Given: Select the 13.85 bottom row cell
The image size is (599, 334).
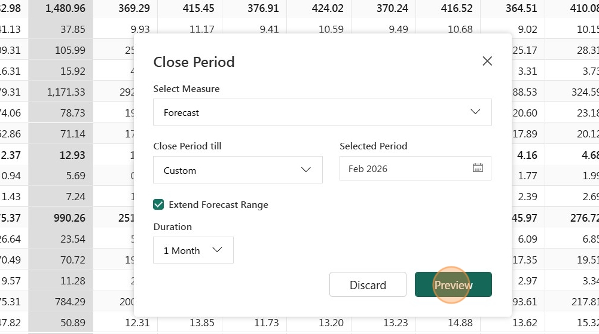Looking at the screenshot, I should 190,323.
